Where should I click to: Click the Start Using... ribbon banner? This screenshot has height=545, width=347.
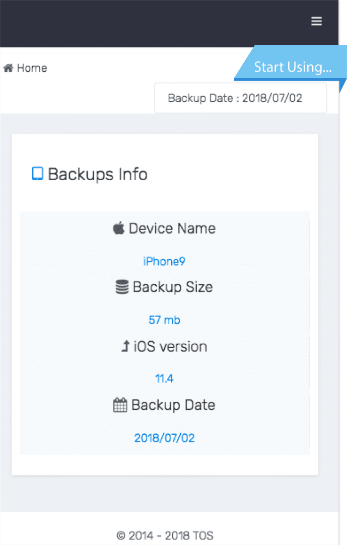pos(292,67)
